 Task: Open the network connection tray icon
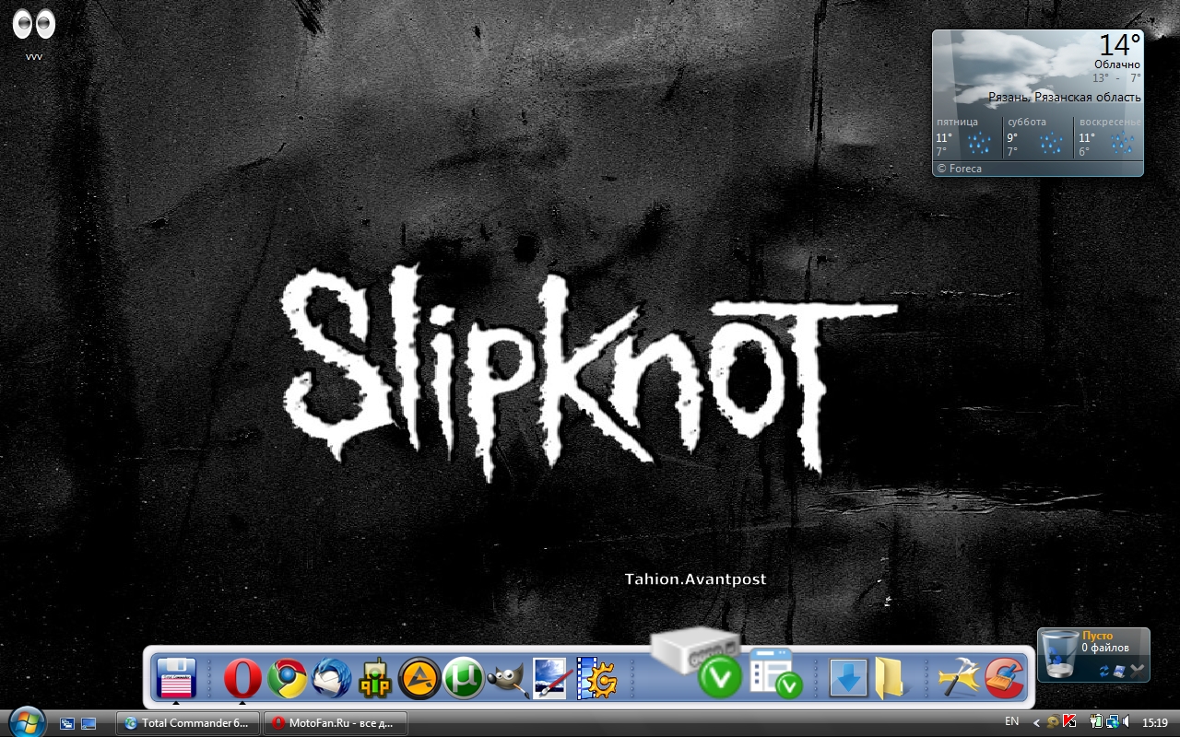[x=1112, y=722]
